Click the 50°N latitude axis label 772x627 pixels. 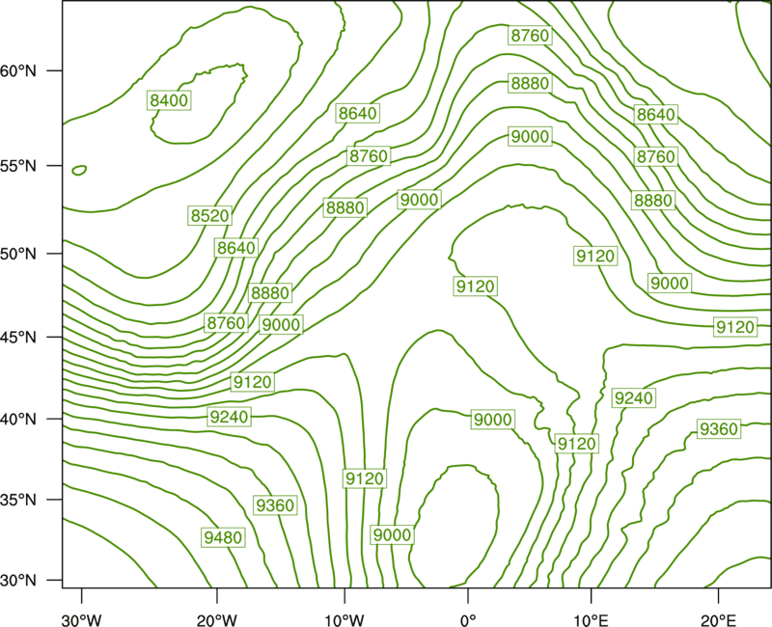pyautogui.click(x=18, y=254)
